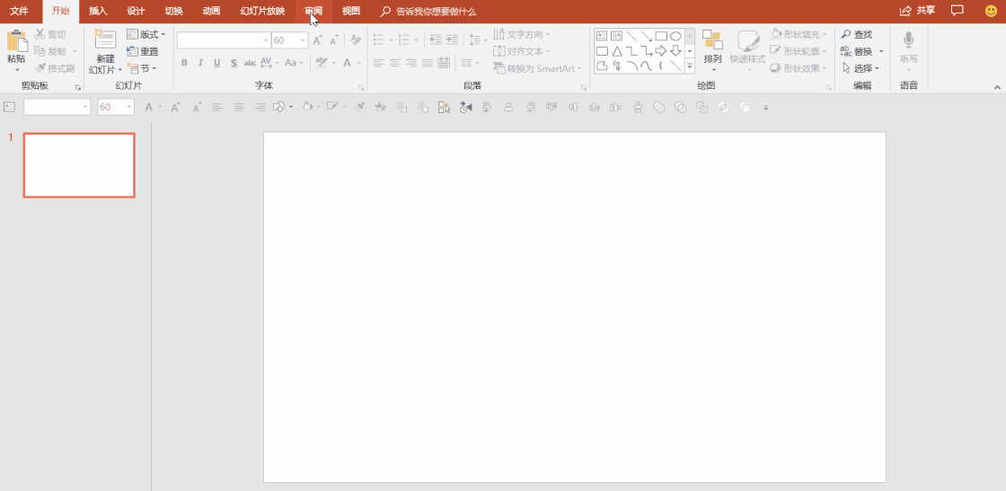The width and height of the screenshot is (1006, 491).
Task: Click the 重置 reset slide button
Action: (x=143, y=51)
